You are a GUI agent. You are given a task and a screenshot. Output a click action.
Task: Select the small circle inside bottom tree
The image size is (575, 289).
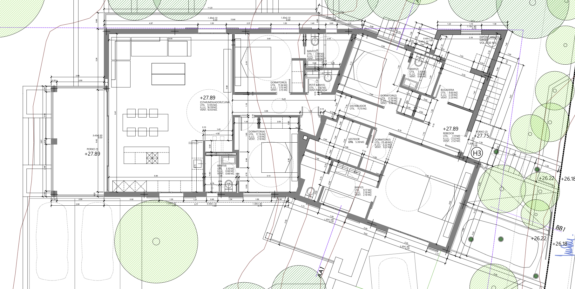[x=156, y=241]
